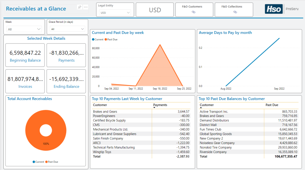Click the Customer sort arrow in Past Due table

(x=201, y=107)
